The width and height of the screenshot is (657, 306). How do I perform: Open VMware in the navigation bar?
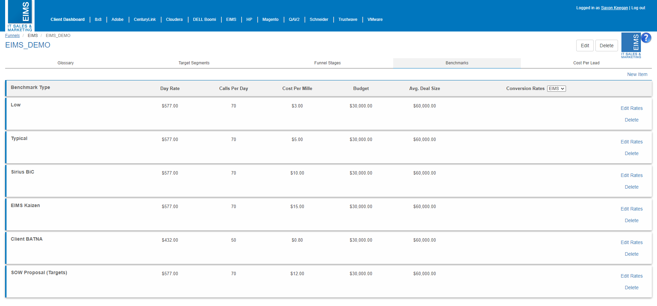click(375, 20)
